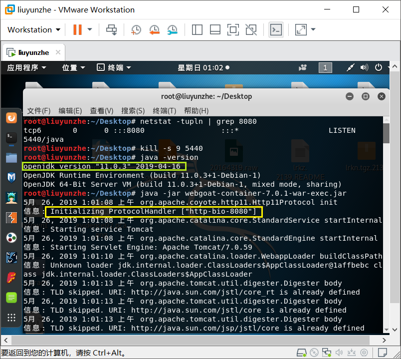Click the network adapter status icon

(327, 353)
